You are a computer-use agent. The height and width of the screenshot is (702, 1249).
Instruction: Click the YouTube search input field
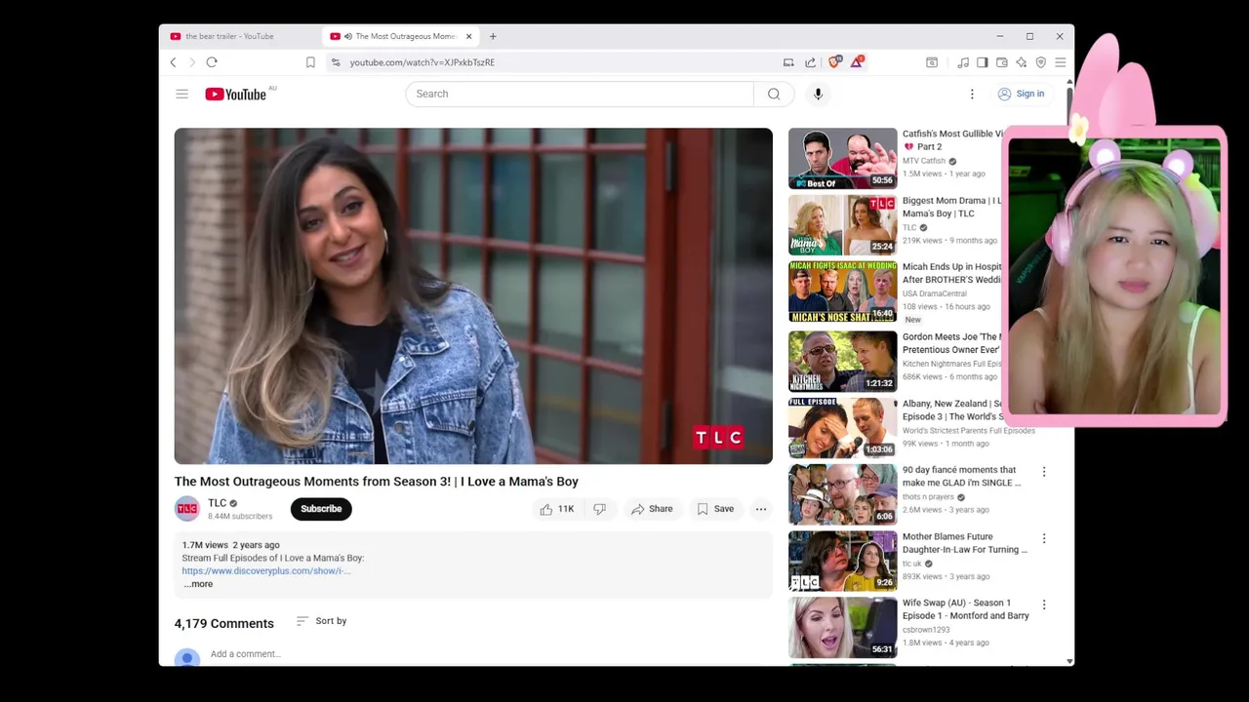tap(580, 94)
